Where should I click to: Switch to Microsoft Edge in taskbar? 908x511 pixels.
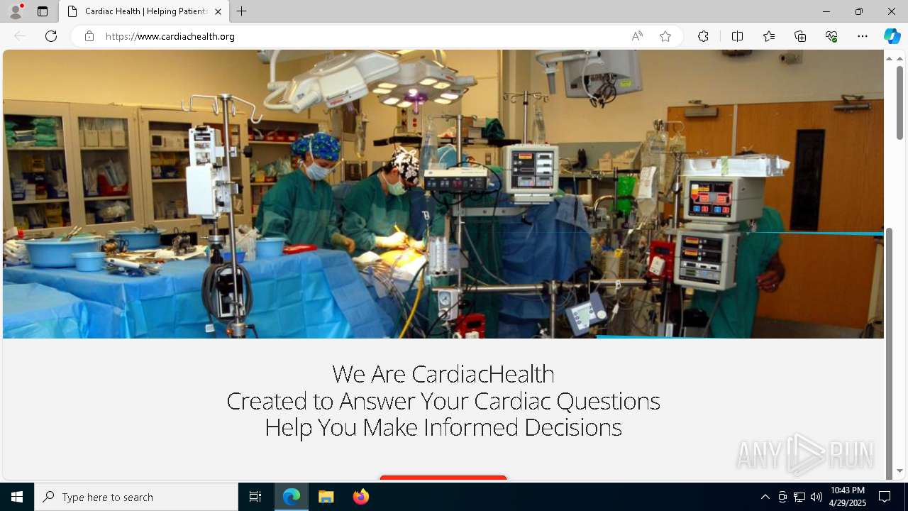coord(292,497)
